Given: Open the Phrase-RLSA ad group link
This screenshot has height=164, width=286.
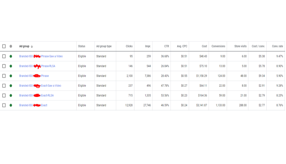Looking at the screenshot, I should pyautogui.click(x=37, y=66).
